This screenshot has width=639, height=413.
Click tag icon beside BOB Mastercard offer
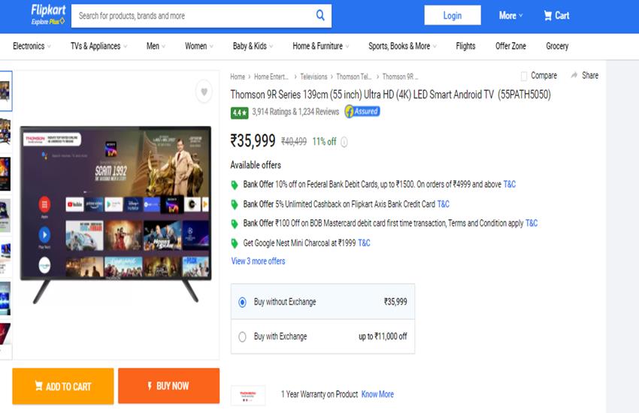point(235,225)
